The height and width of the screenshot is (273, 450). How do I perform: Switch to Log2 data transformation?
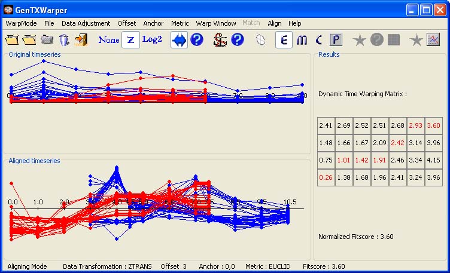point(152,40)
